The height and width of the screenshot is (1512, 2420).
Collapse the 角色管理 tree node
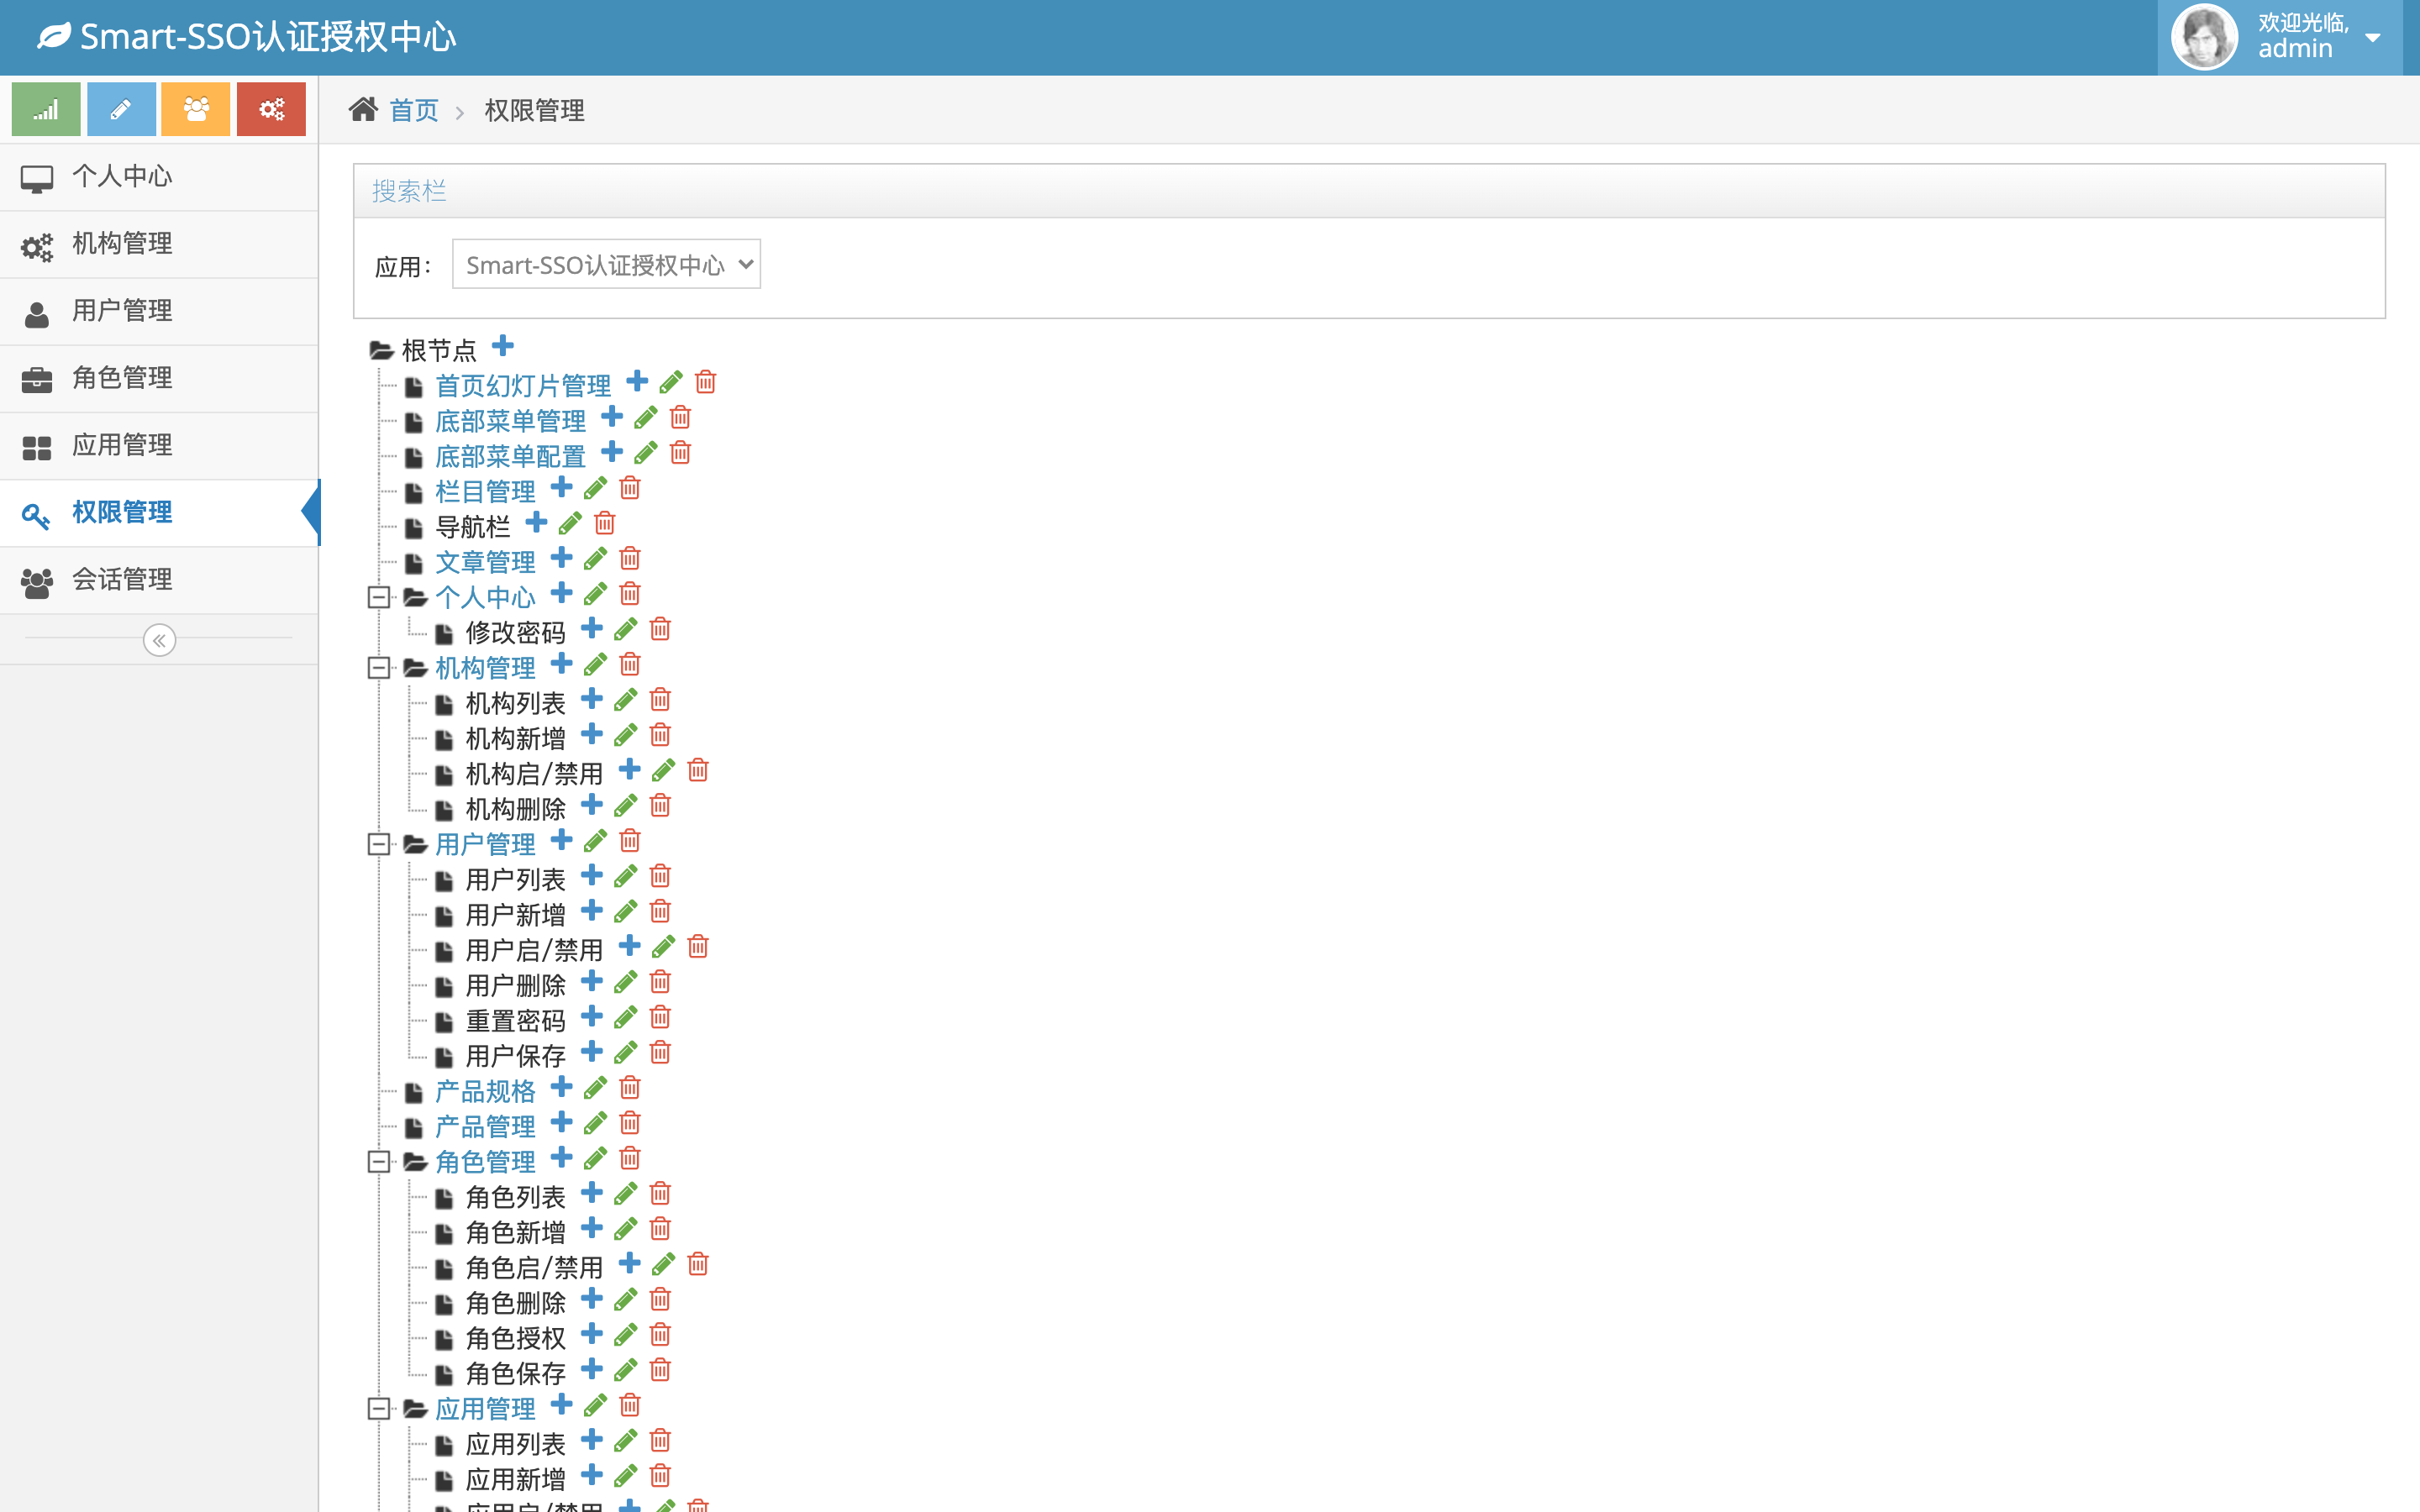click(378, 1162)
